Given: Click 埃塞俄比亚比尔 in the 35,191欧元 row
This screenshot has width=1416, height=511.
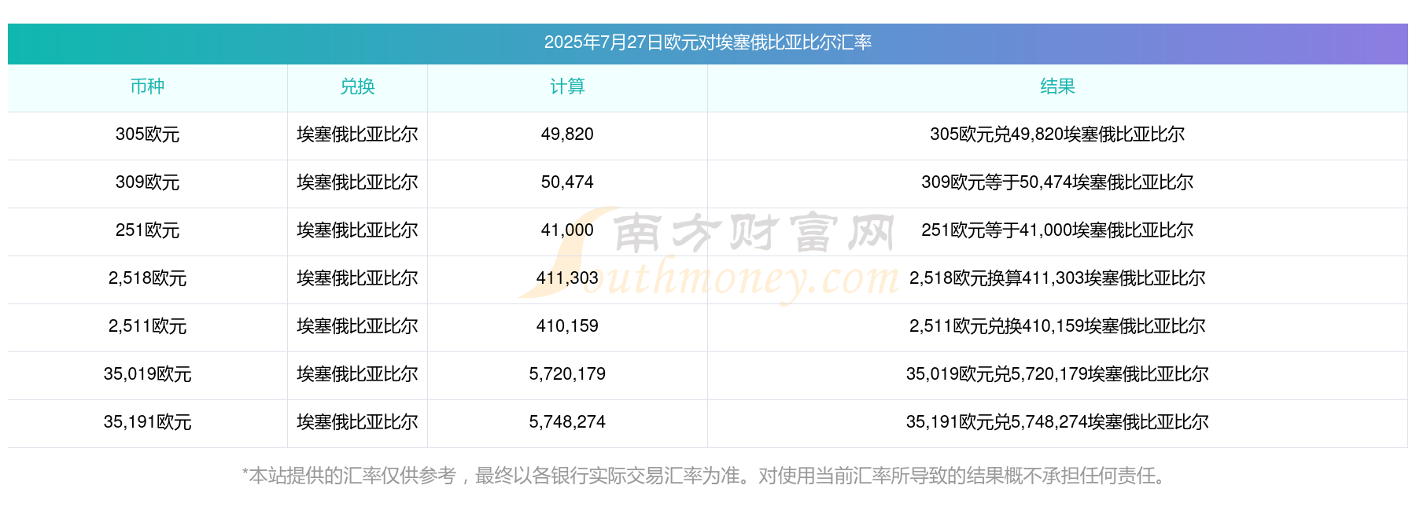Looking at the screenshot, I should (x=357, y=422).
